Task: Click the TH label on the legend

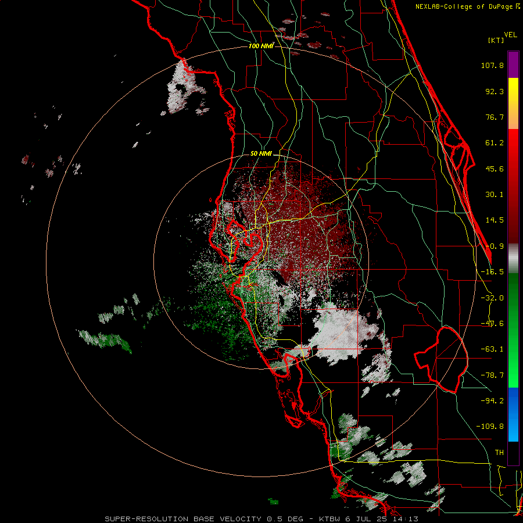Action: click(499, 452)
